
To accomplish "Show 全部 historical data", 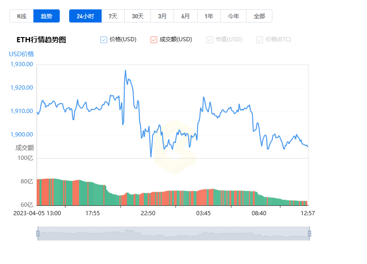I will [259, 16].
